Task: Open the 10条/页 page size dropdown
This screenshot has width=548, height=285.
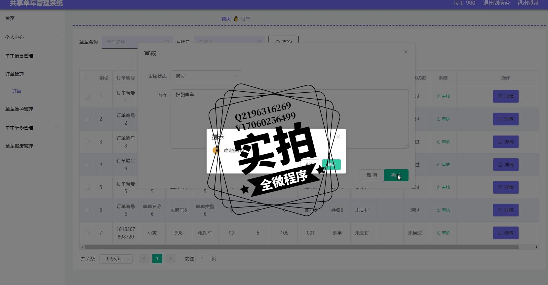Action: click(116, 259)
